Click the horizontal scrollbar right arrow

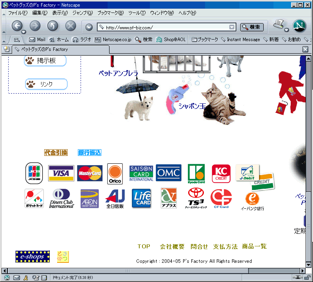click(302, 271)
